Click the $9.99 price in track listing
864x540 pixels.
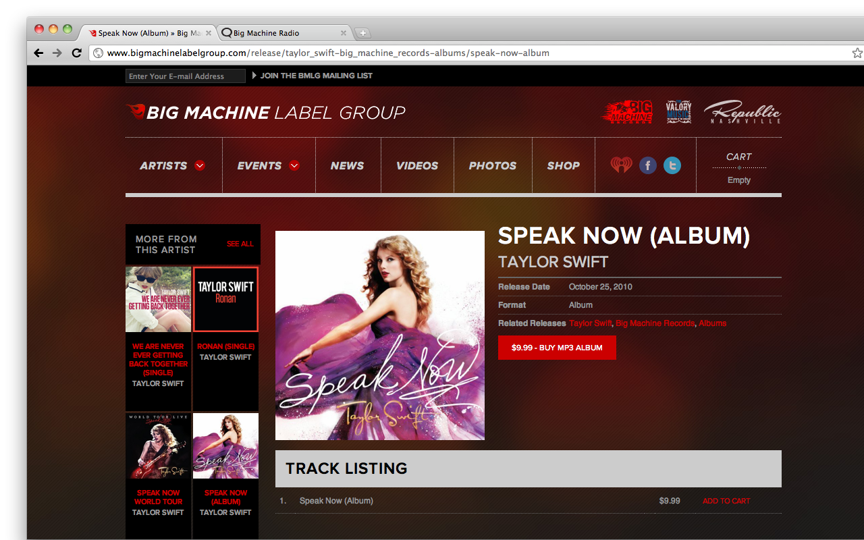(670, 501)
